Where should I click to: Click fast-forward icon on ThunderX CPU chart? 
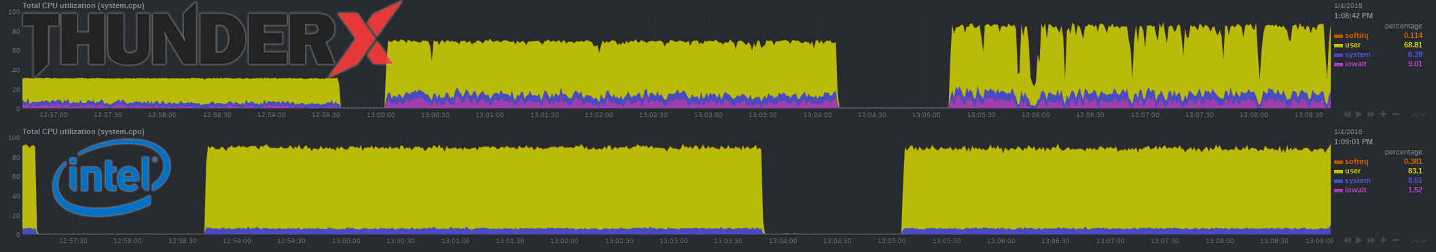(x=1371, y=114)
